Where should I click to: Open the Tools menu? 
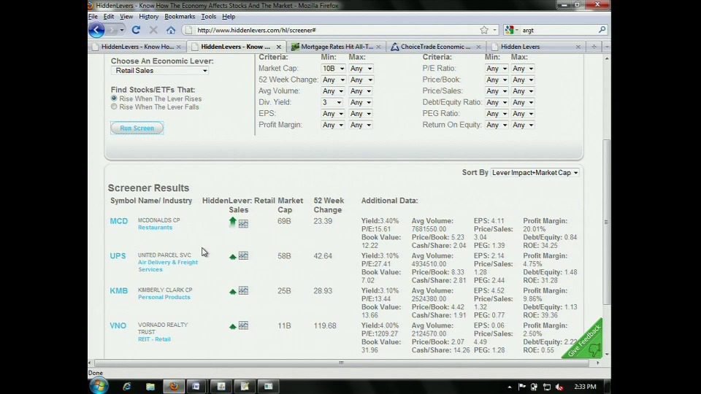pos(208,17)
